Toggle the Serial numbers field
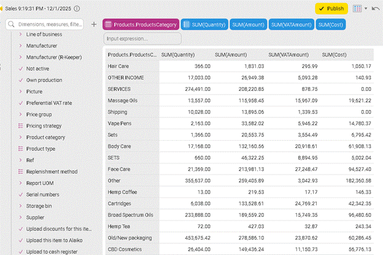Image resolution: width=383 pixels, height=255 pixels. point(20,194)
